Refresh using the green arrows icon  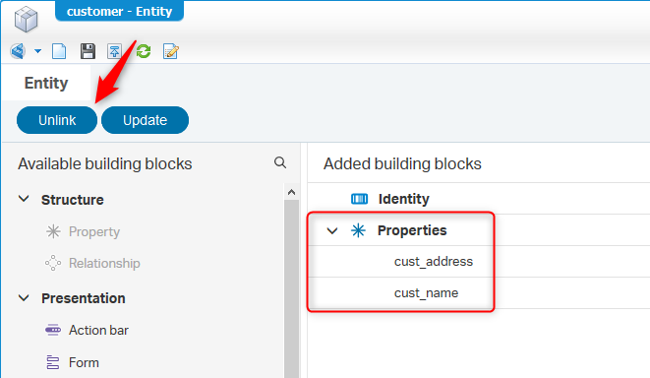[x=144, y=51]
